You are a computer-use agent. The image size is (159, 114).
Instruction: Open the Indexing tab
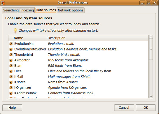(x=27, y=10)
